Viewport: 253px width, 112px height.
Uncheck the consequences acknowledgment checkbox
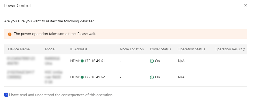click(x=6, y=95)
